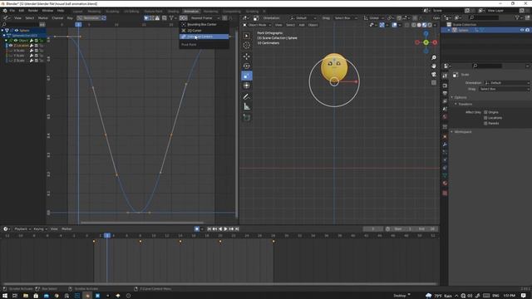The height and width of the screenshot is (299, 532).
Task: Select the Select Box tool in viewport toolbar
Action: pyautogui.click(x=247, y=36)
